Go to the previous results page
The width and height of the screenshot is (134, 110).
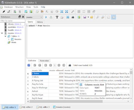51,65
